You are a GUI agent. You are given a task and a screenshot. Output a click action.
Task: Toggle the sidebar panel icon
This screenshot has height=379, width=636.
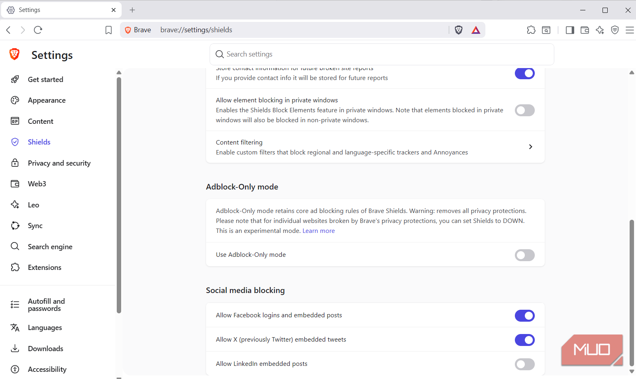click(570, 30)
